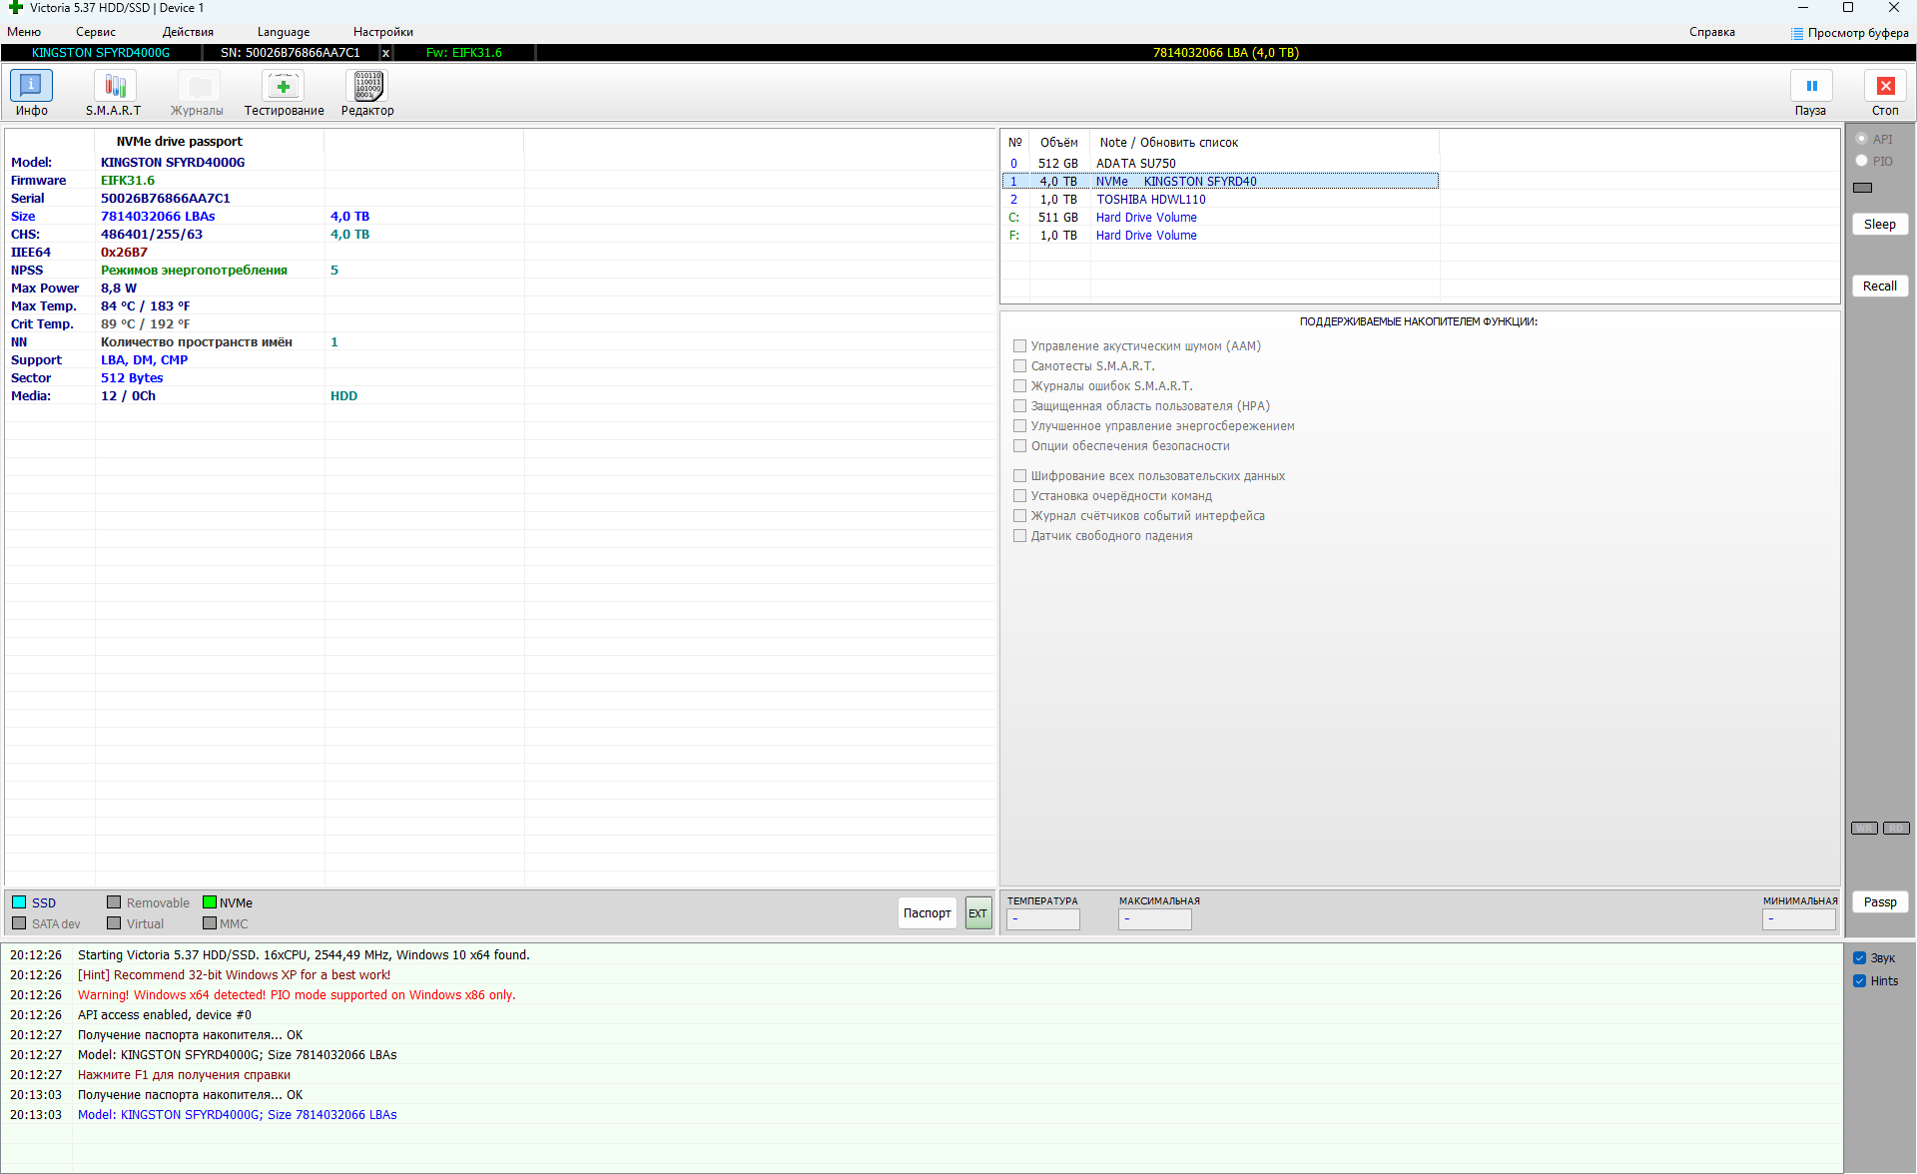Toggle the Hints checkbox
Viewport: 1917px width, 1174px height.
click(1860, 981)
